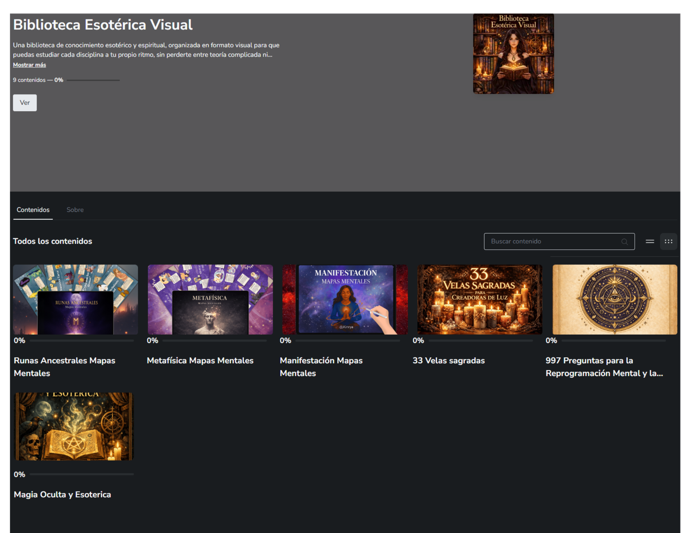Switch to grid view layout icon

pos(668,241)
